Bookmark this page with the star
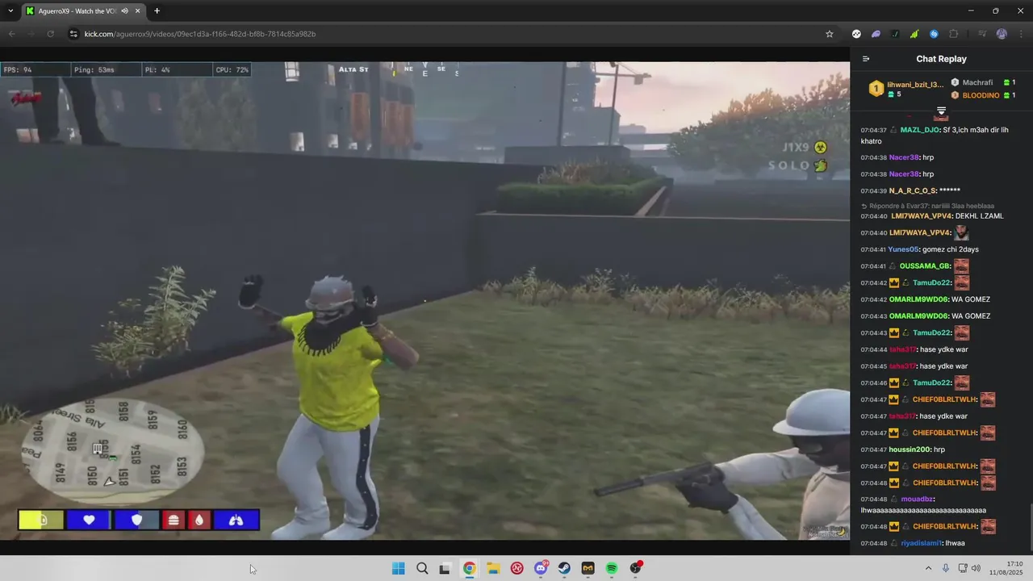This screenshot has width=1033, height=581. tap(829, 34)
